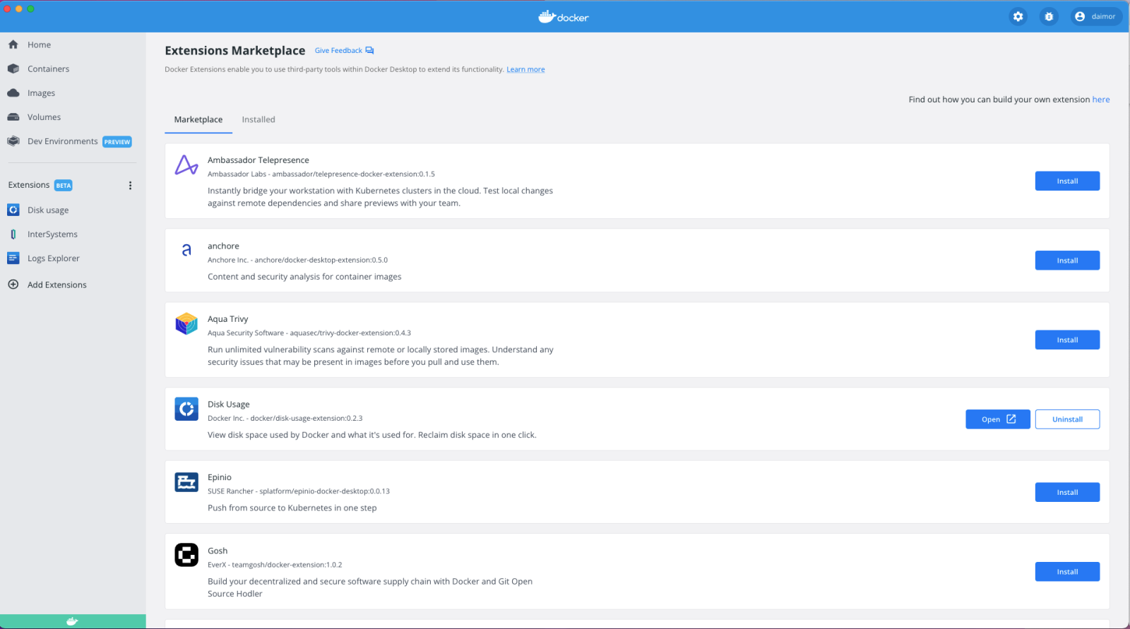
Task: Click the Aqua Trivy logo icon
Action: [x=186, y=324]
